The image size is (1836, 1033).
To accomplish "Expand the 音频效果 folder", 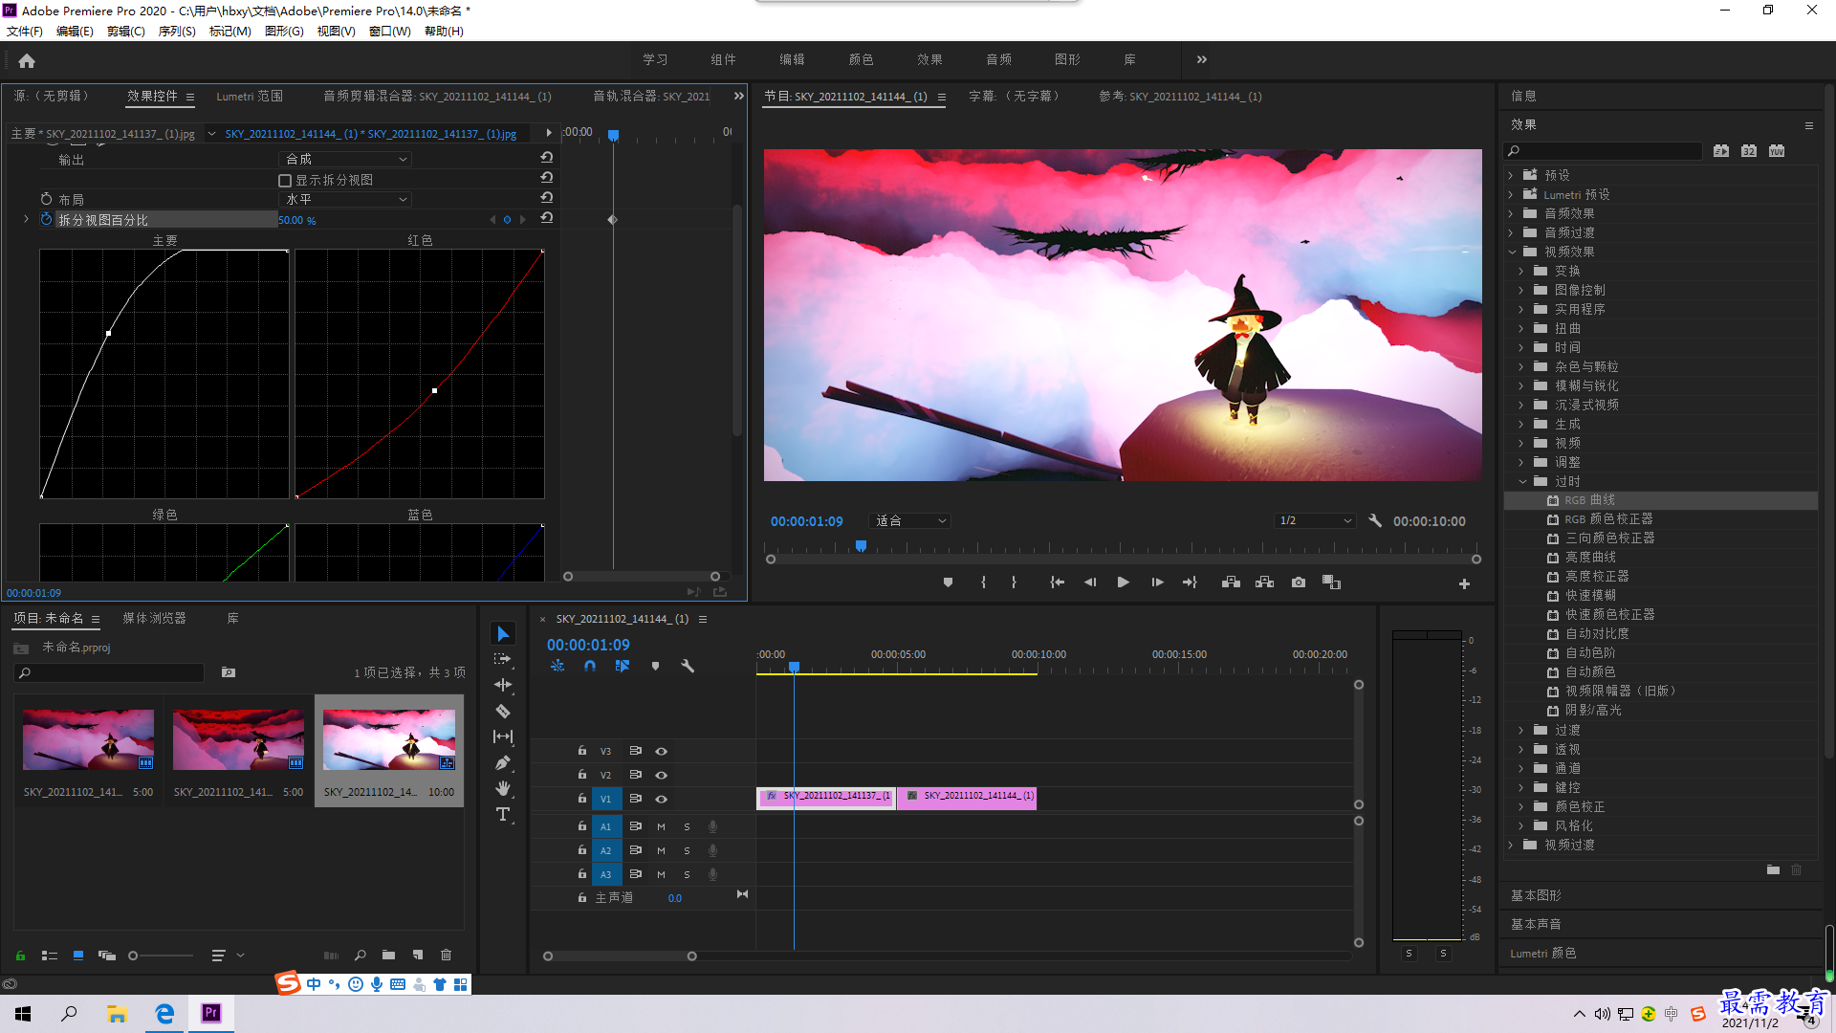I will 1511,213.
